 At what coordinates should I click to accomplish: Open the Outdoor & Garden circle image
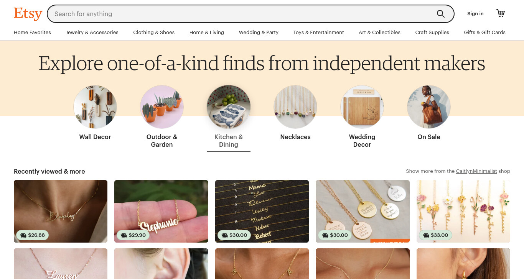click(x=162, y=107)
